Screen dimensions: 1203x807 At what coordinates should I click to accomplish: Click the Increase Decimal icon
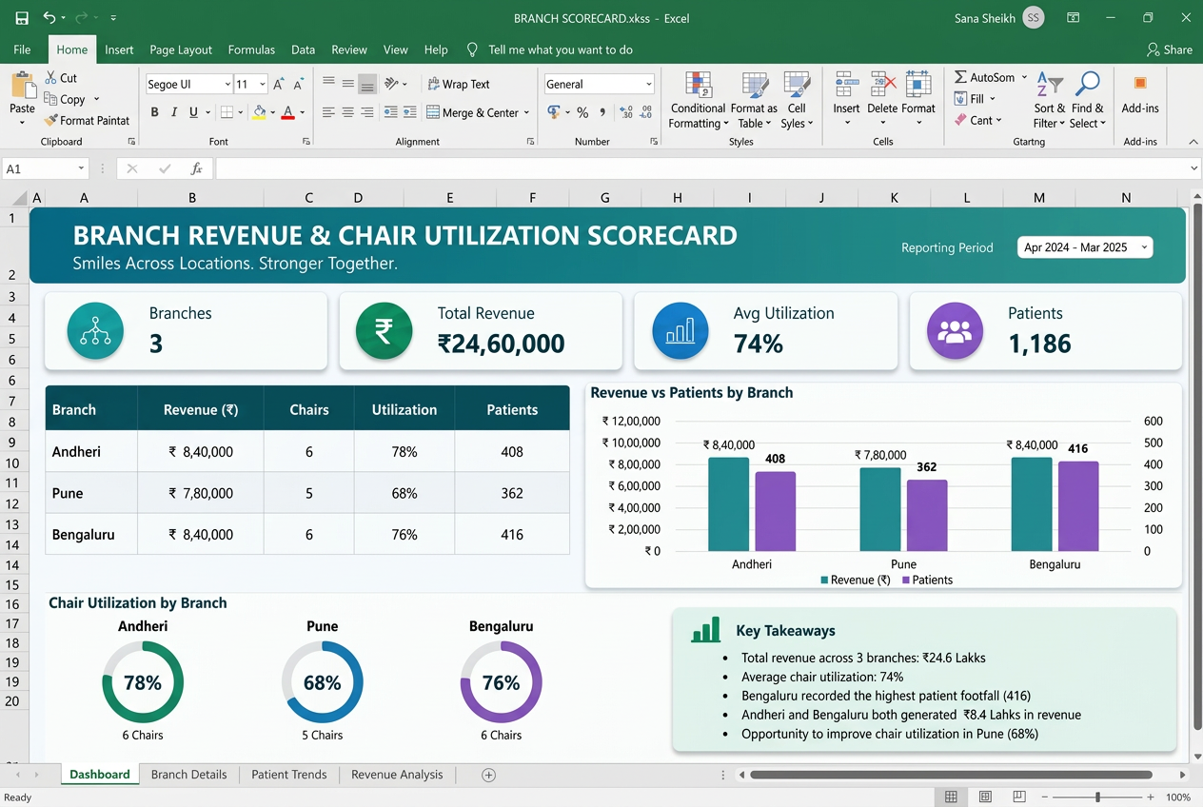(625, 112)
